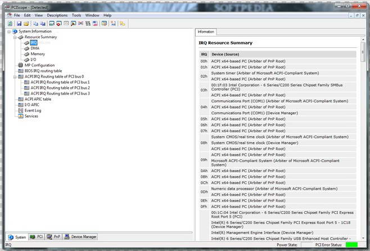This screenshot has width=370, height=251.
Task: Select the Resource Summary label in tree
Action: pyautogui.click(x=40, y=37)
